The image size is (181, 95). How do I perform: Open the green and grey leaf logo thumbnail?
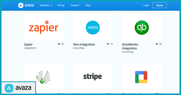pos(44,77)
